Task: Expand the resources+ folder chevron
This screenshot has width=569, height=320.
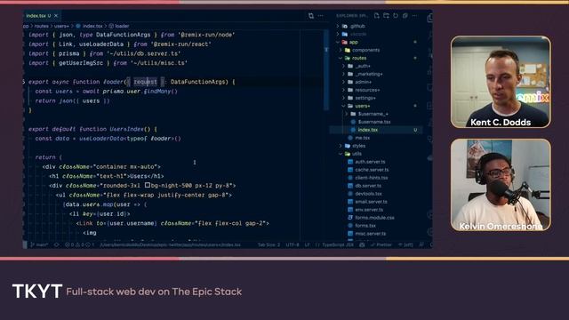Action: click(344, 90)
